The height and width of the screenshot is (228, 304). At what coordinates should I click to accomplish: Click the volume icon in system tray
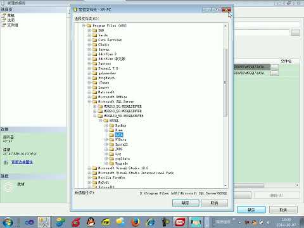(268, 222)
